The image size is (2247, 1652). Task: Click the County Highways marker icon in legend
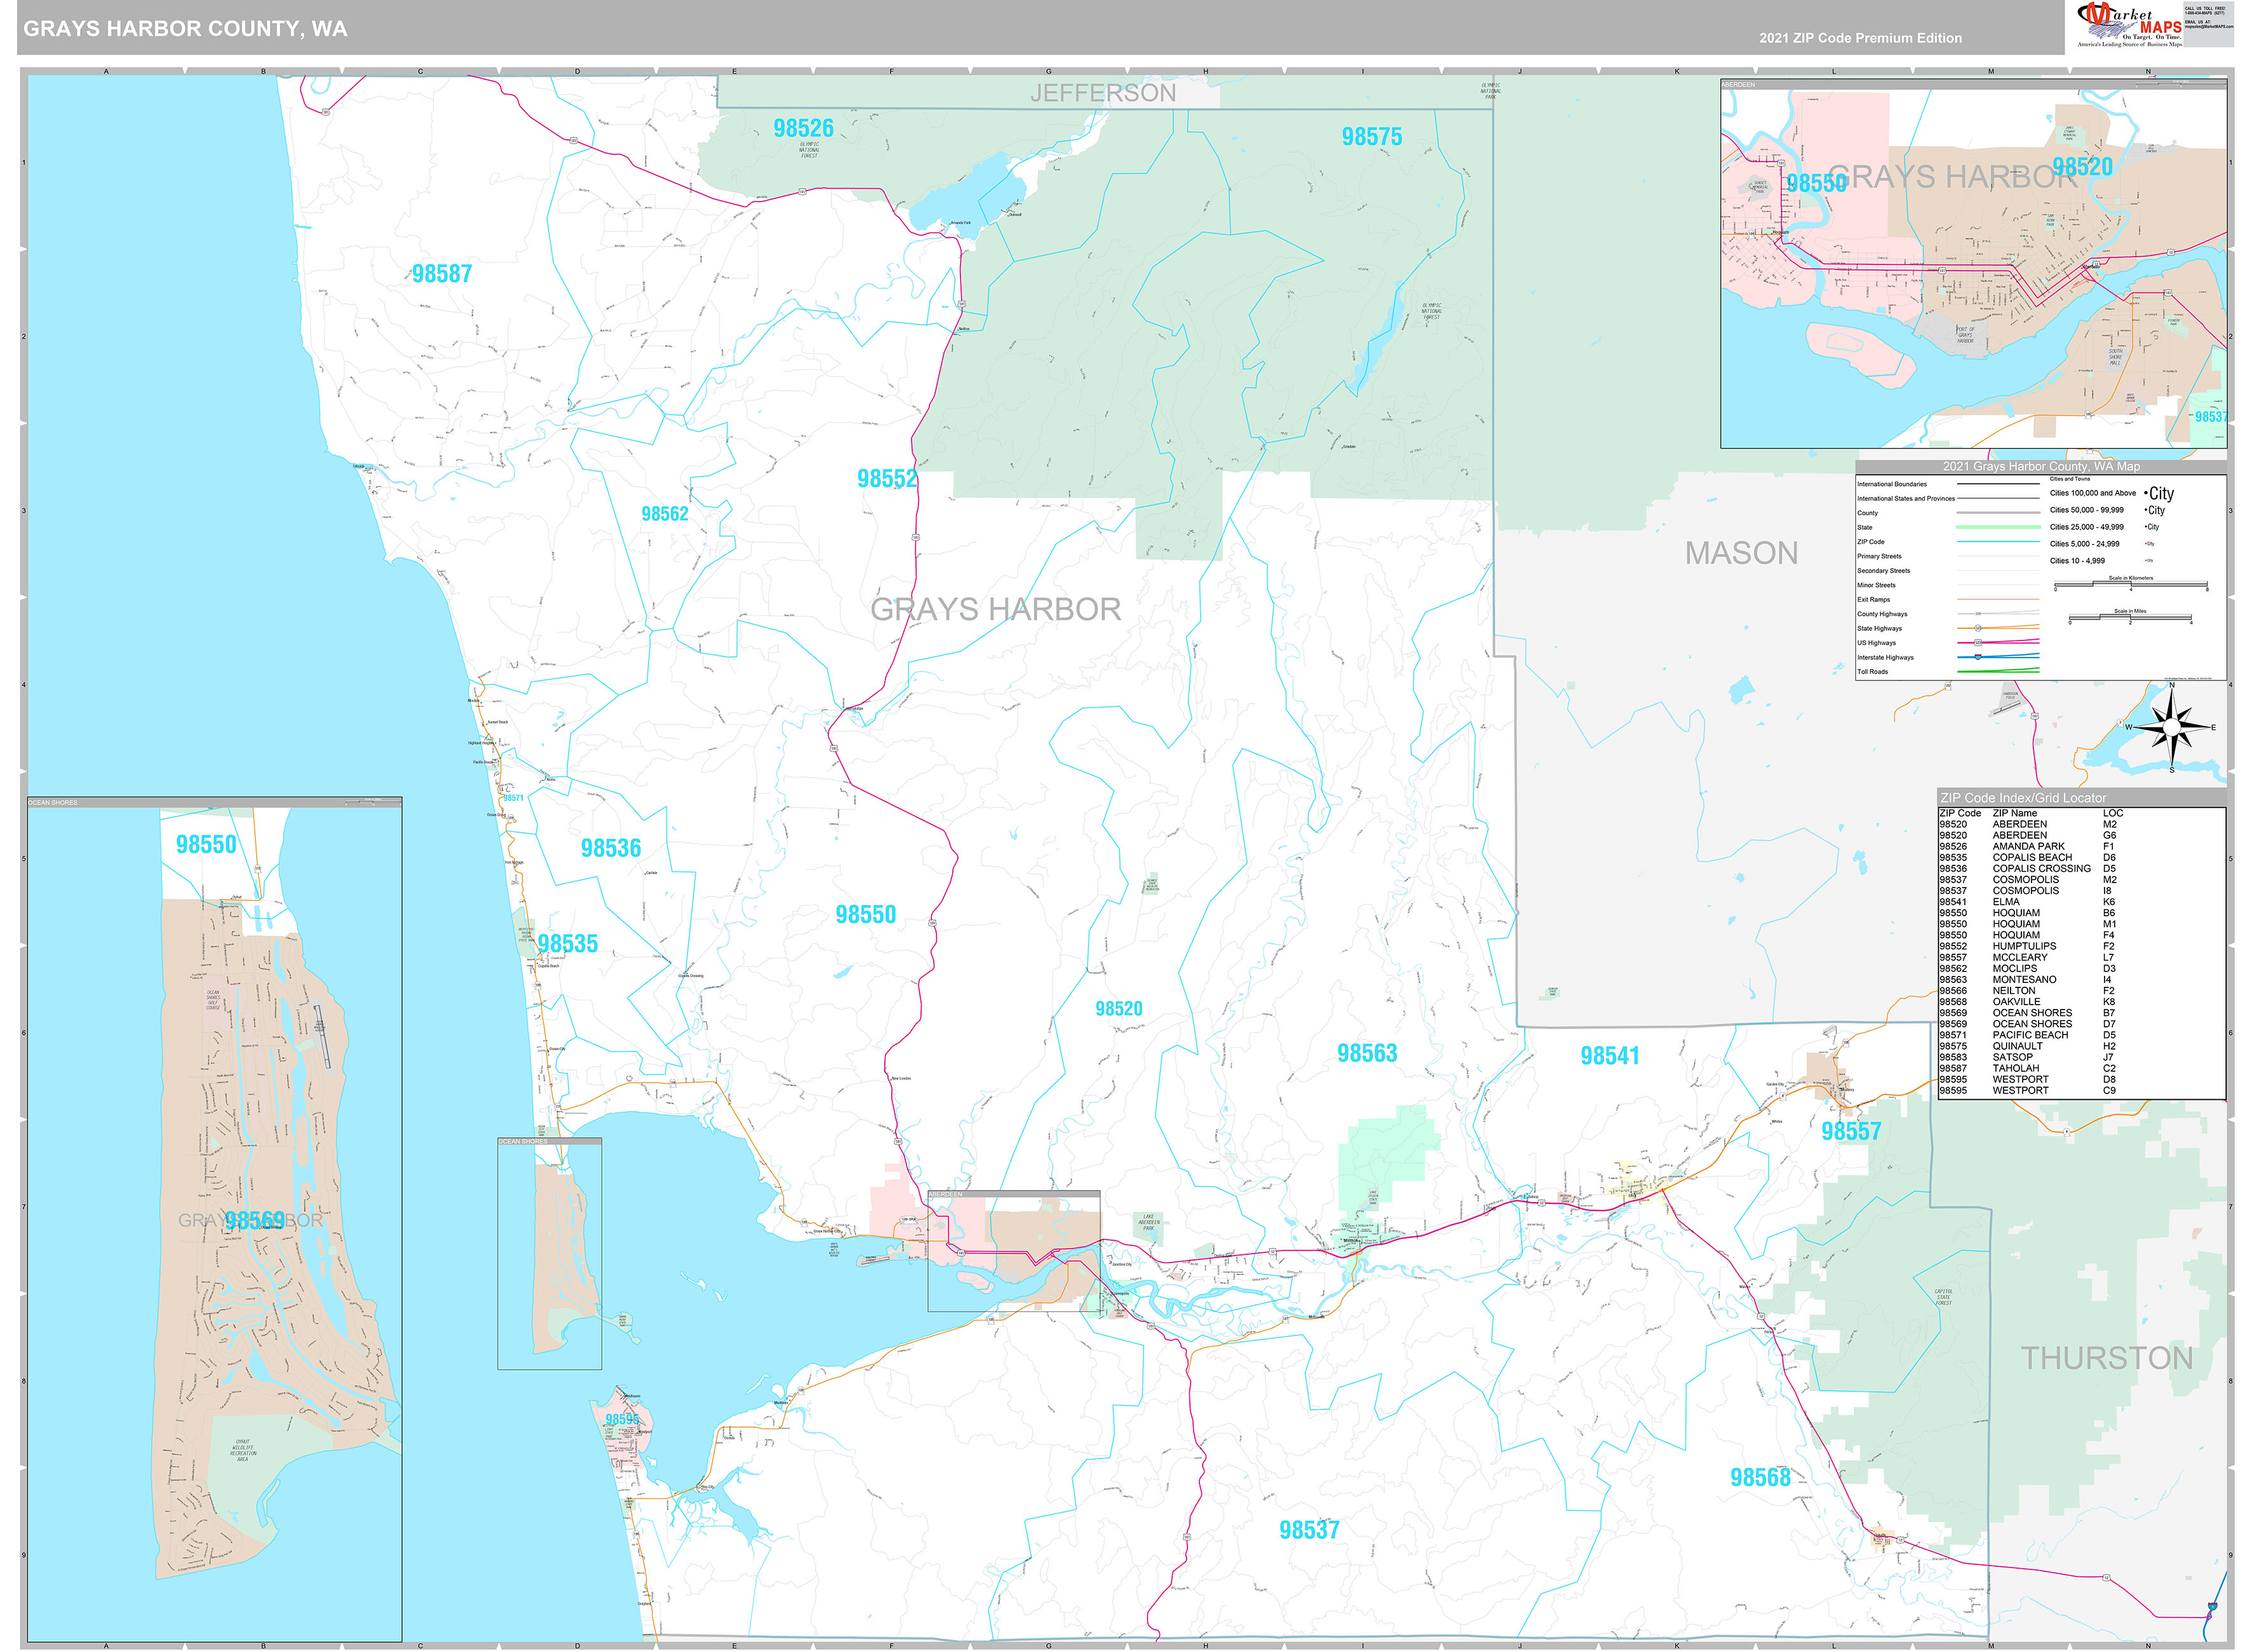(1978, 614)
